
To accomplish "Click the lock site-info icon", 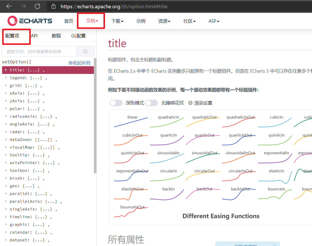I will pyautogui.click(x=54, y=6).
